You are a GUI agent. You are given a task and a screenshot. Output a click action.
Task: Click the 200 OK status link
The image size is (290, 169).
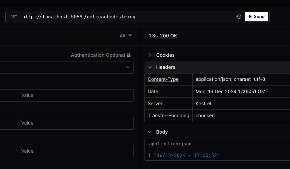(x=169, y=36)
